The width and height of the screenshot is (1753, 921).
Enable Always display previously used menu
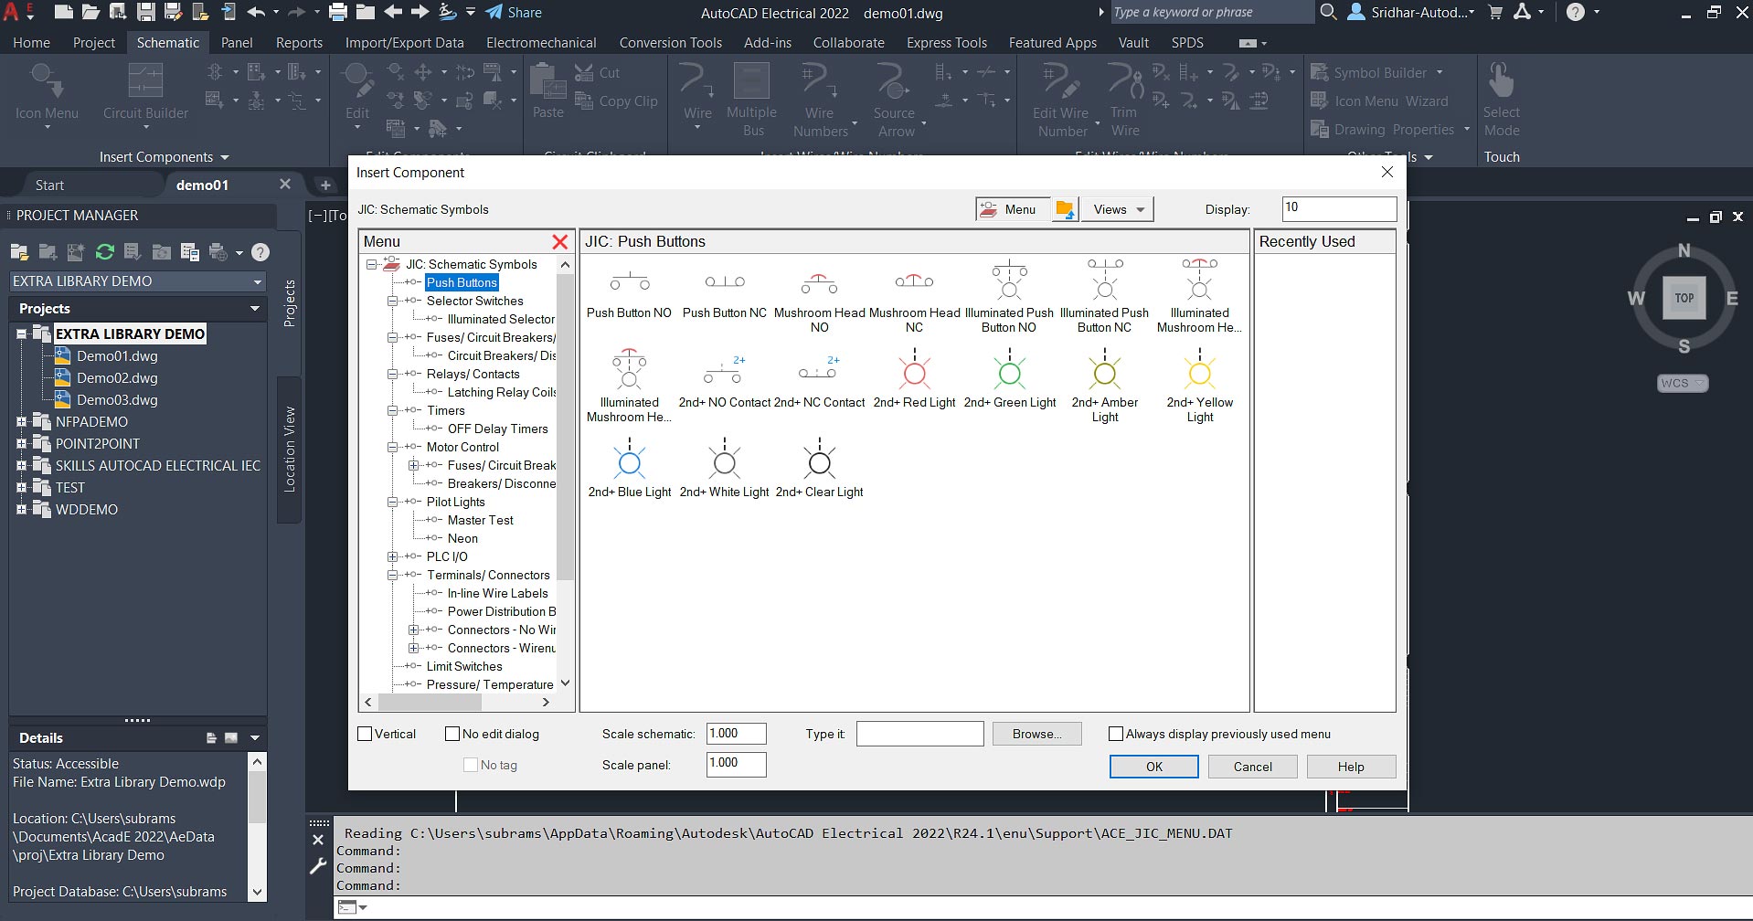(x=1116, y=734)
